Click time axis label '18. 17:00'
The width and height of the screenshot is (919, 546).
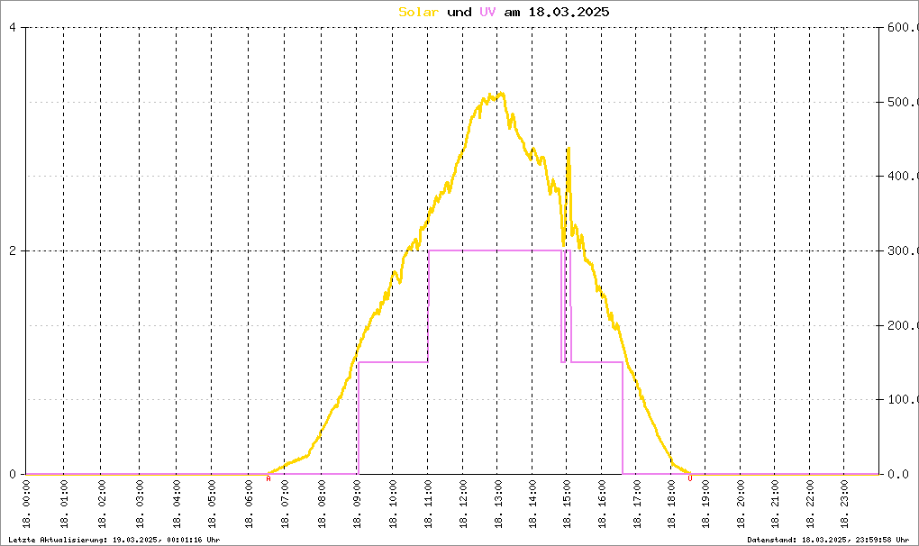[x=637, y=504]
